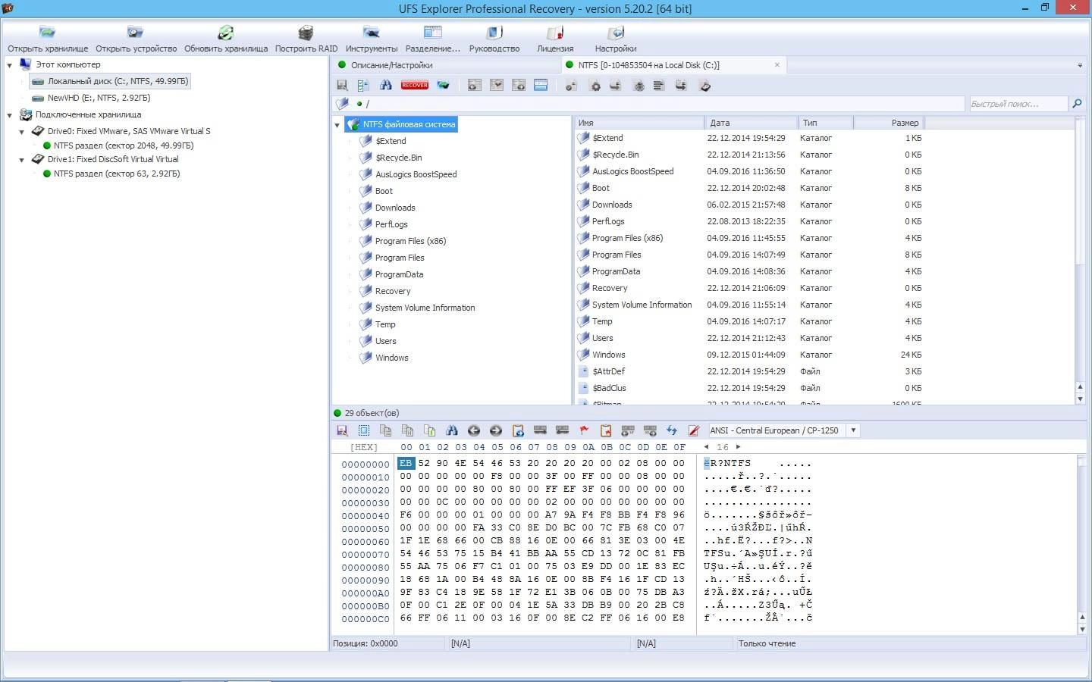Sort by the Дата column header
Viewport: 1092px width, 682px height.
752,123
